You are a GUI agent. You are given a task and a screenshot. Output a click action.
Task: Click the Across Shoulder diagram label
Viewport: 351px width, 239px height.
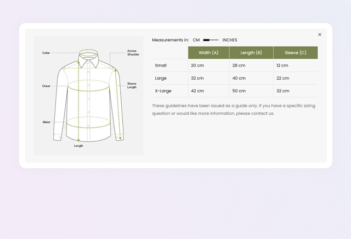(x=133, y=53)
